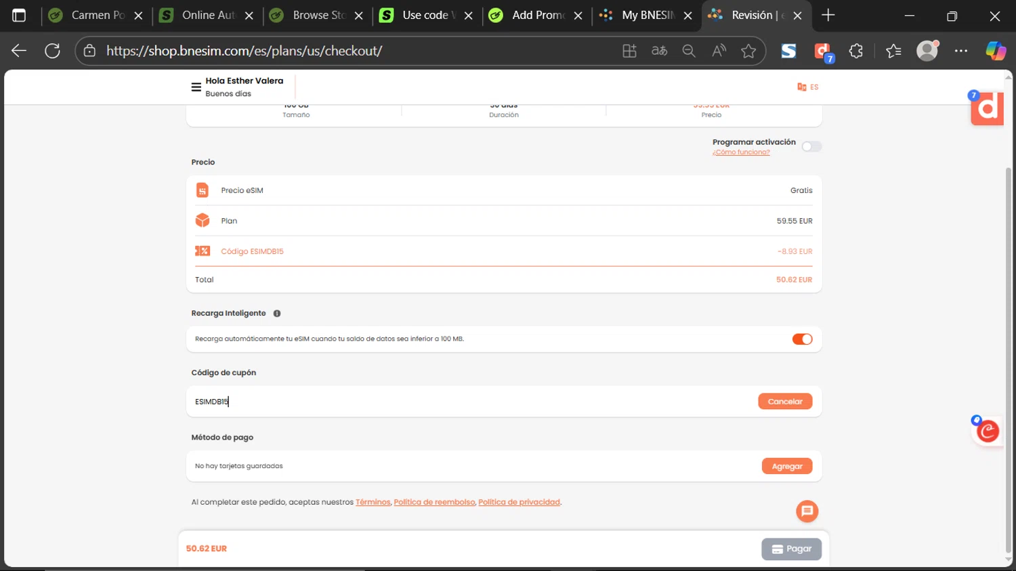This screenshot has height=571, width=1016.
Task: Open the Copilot sidebar icon
Action: [x=996, y=51]
